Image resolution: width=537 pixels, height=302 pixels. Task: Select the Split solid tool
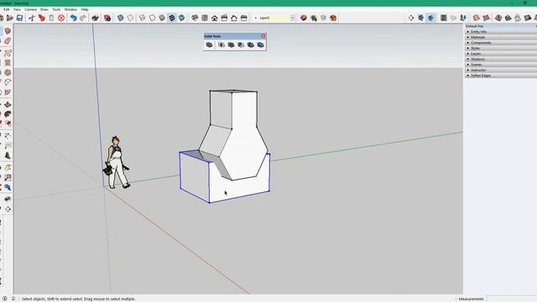pyautogui.click(x=260, y=44)
